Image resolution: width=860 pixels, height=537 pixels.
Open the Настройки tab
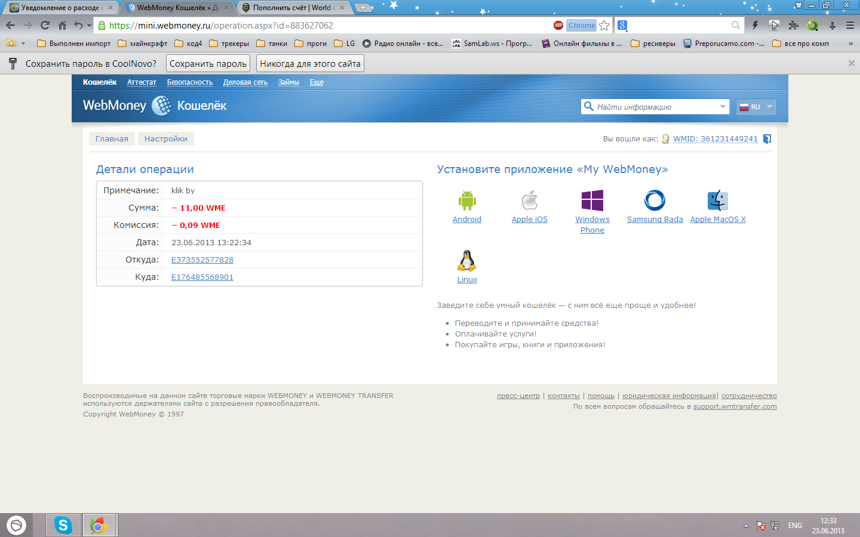click(x=166, y=139)
